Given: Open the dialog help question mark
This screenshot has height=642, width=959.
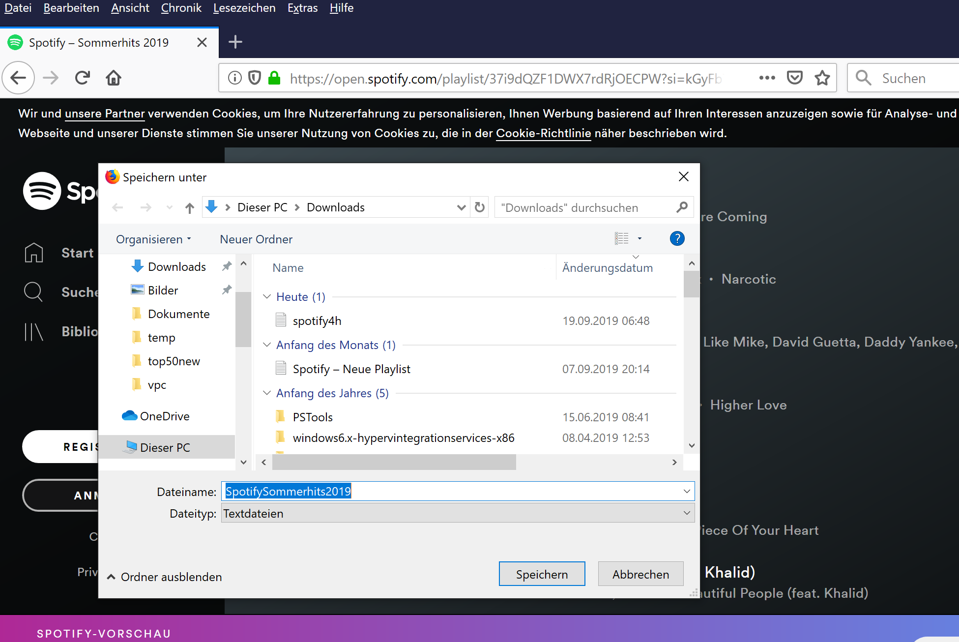Looking at the screenshot, I should point(677,238).
